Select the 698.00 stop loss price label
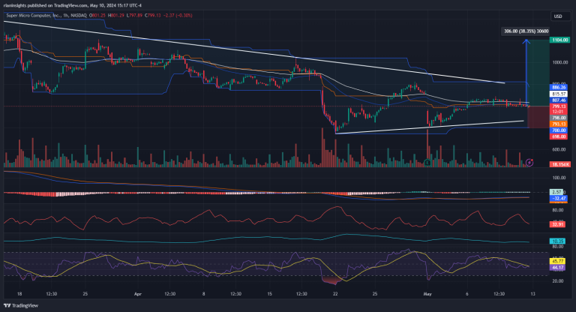 tap(558, 136)
